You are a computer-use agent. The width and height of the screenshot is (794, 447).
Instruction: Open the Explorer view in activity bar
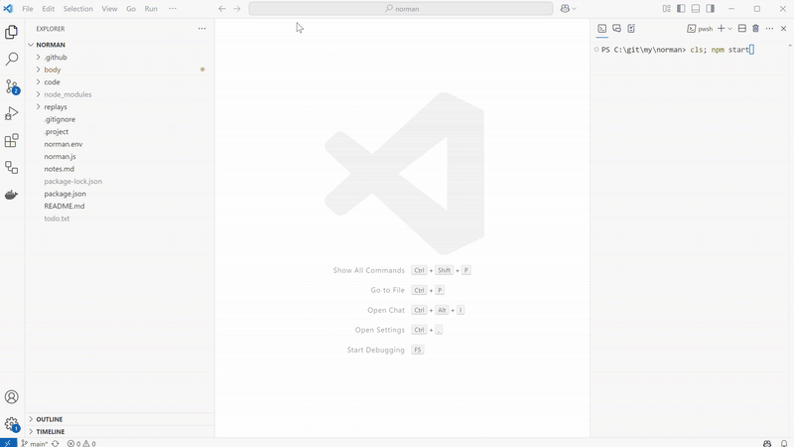click(x=11, y=32)
